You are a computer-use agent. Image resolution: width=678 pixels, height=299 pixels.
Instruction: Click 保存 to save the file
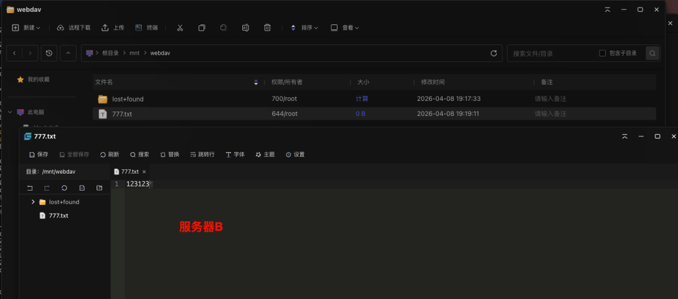coord(39,154)
